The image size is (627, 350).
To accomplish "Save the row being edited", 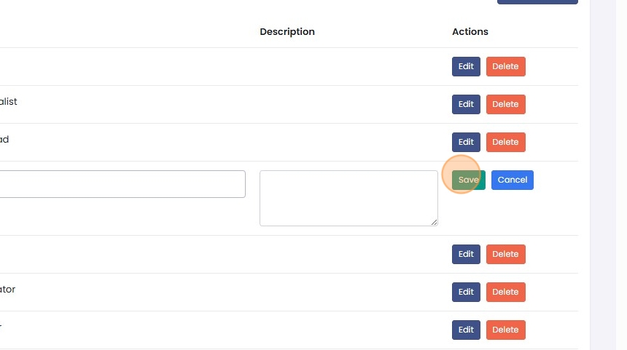I will tap(468, 180).
